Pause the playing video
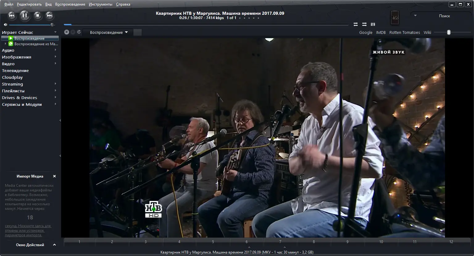 (25, 15)
